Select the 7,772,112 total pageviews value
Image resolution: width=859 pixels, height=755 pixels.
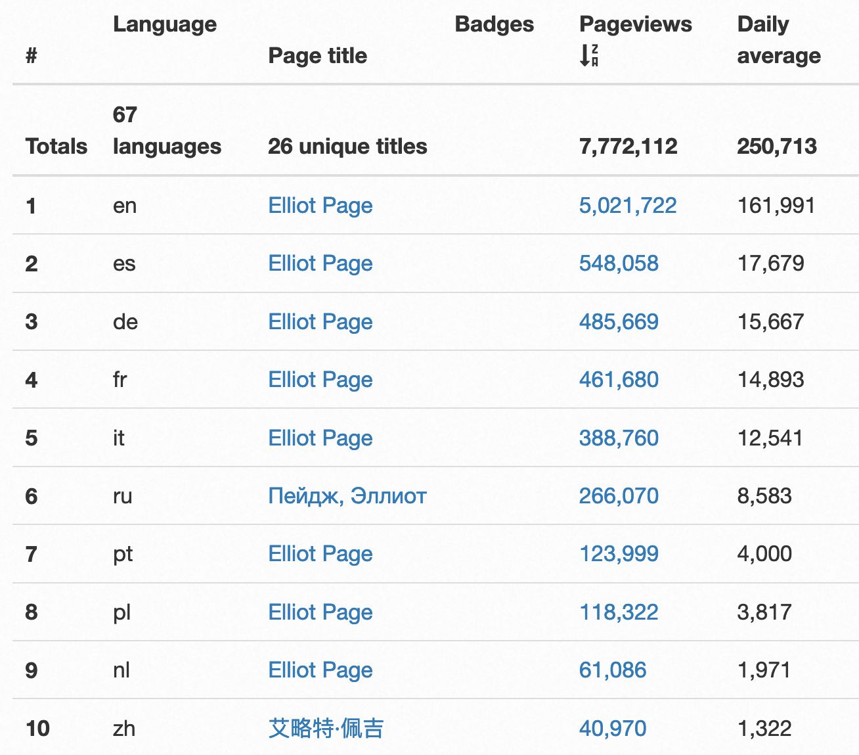pyautogui.click(x=628, y=147)
